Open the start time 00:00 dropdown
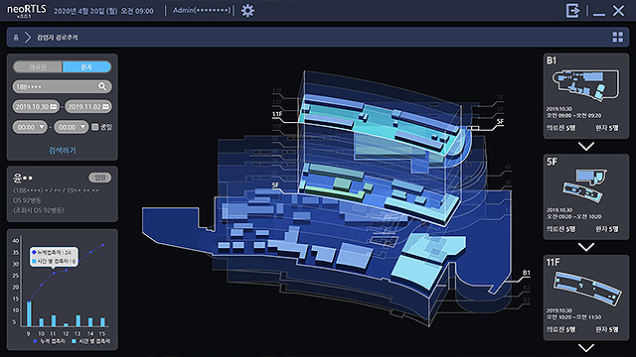 click(30, 127)
